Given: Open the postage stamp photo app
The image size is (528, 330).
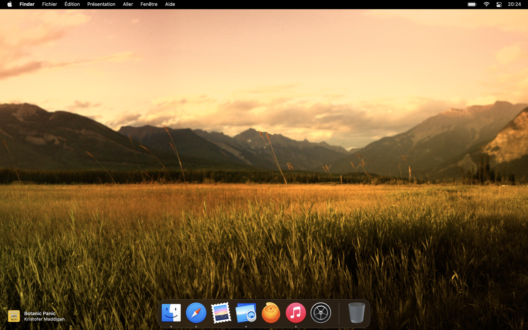Looking at the screenshot, I should pyautogui.click(x=221, y=313).
